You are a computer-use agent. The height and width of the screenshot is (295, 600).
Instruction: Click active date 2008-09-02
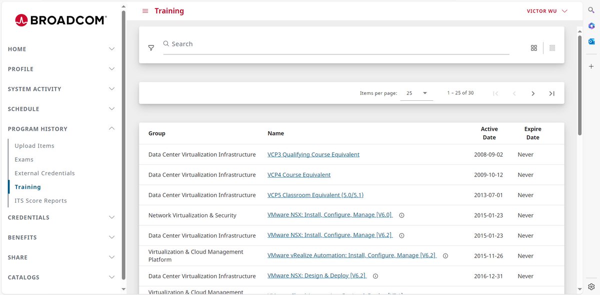pyautogui.click(x=488, y=155)
